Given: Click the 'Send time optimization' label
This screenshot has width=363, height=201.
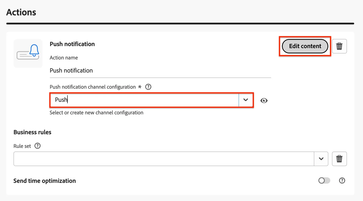Looking at the screenshot, I should [45, 181].
